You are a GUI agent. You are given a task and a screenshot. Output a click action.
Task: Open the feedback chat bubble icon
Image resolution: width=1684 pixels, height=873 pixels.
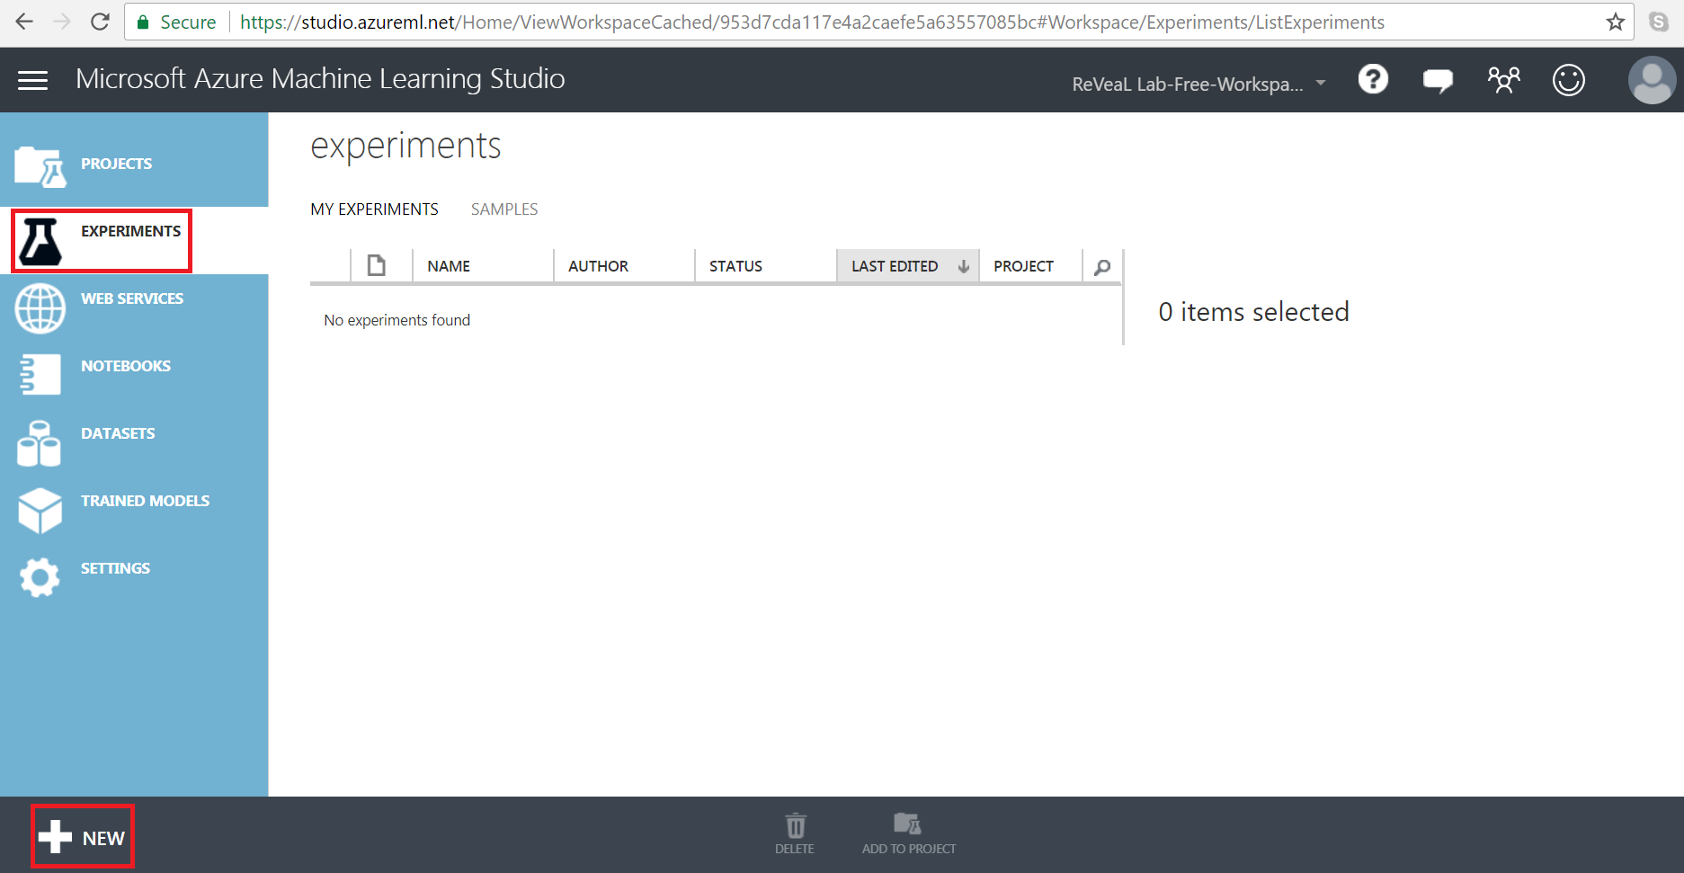1438,81
